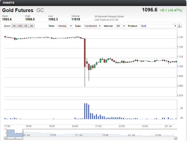Zoom chart to 1D range
This screenshot has height=141, width=187.
[x=26, y=26]
